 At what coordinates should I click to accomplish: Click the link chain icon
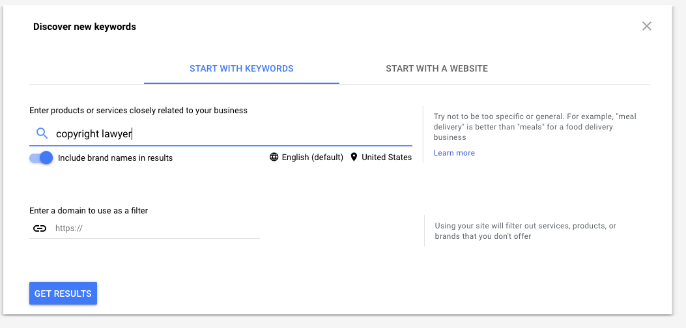pyautogui.click(x=40, y=228)
